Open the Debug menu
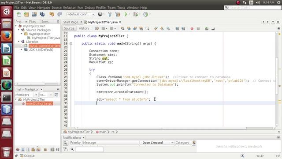Screen dimensions: 282x159 pos(89,8)
